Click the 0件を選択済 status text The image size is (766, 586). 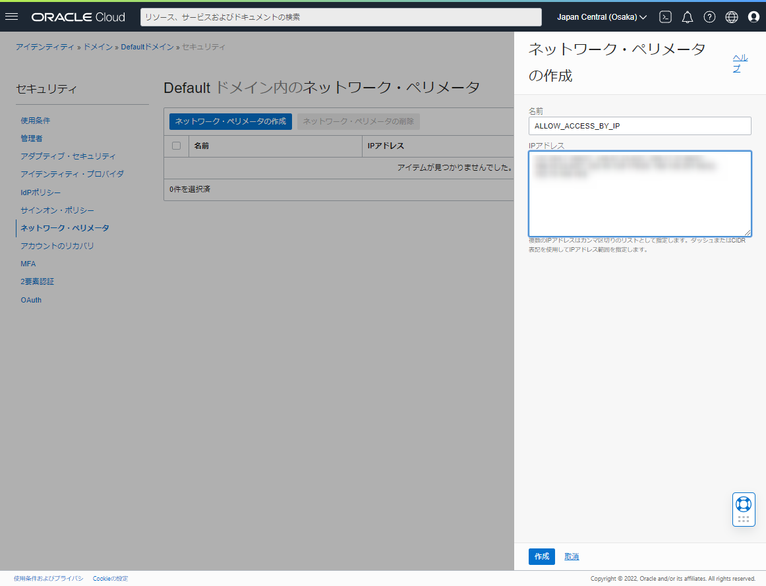point(190,189)
